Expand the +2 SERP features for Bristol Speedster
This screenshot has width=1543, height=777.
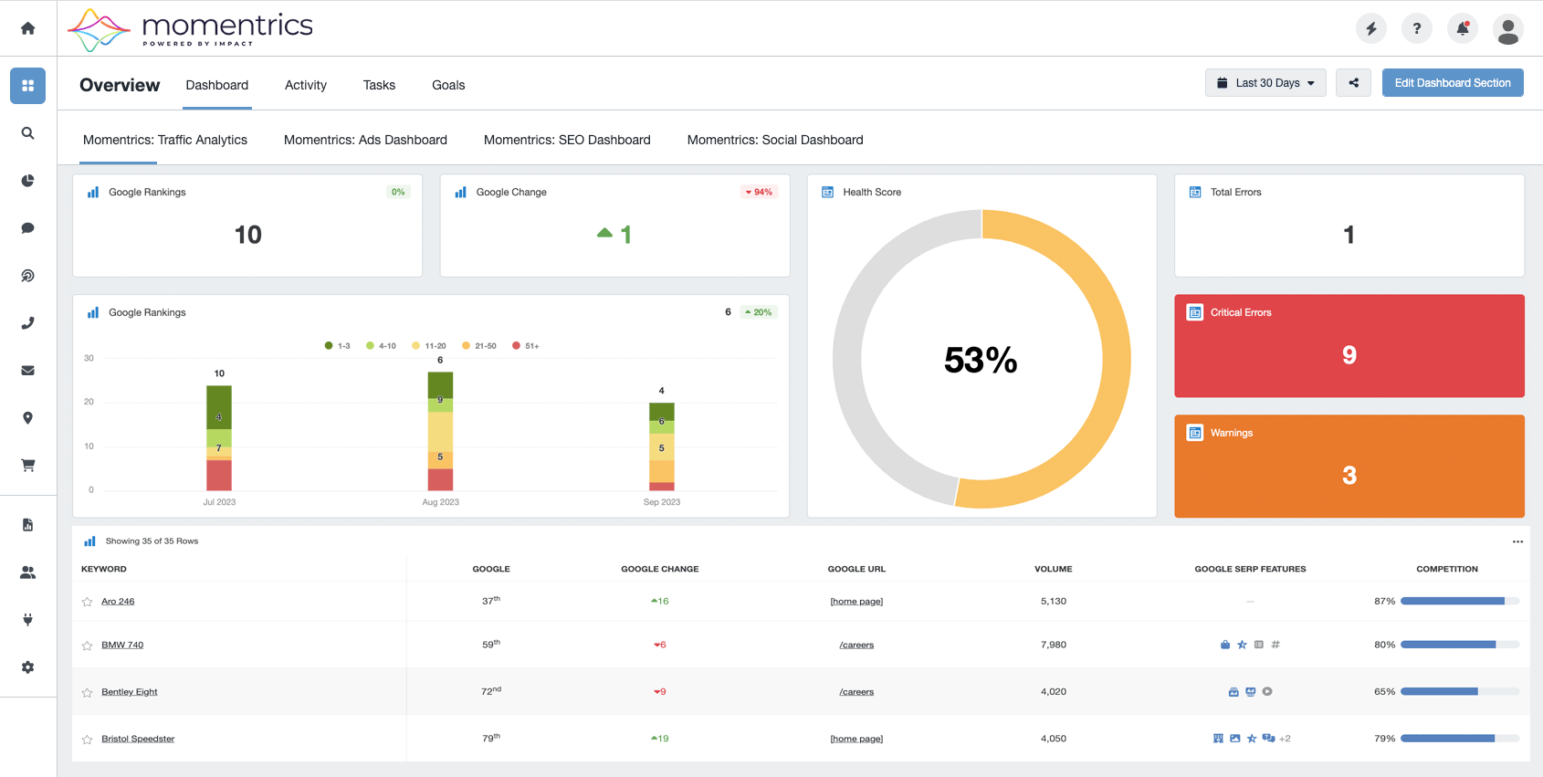(1285, 739)
